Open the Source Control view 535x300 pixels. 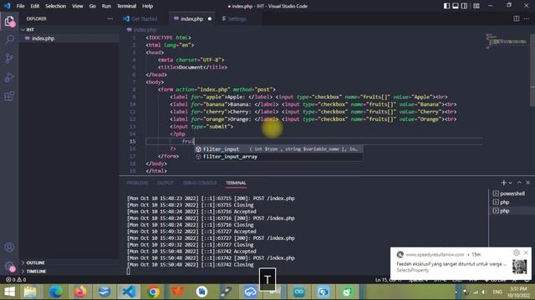point(9,58)
